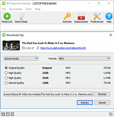Close the Download Clip dialog

pyautogui.click(x=111, y=35)
